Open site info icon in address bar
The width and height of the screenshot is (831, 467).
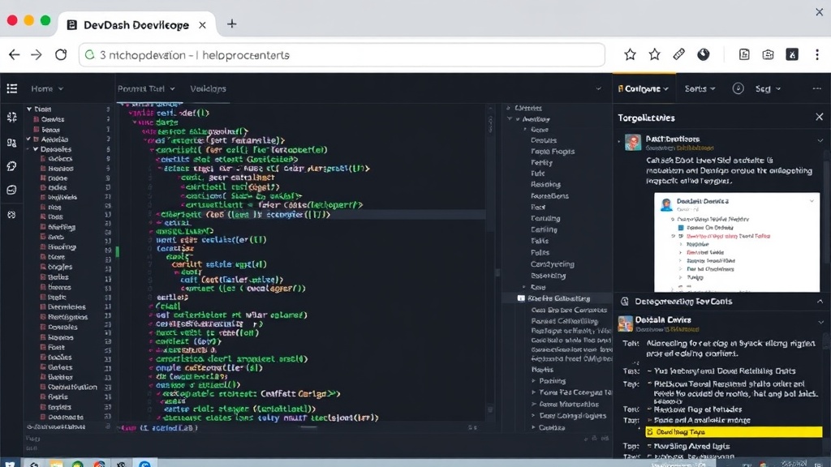click(x=90, y=54)
